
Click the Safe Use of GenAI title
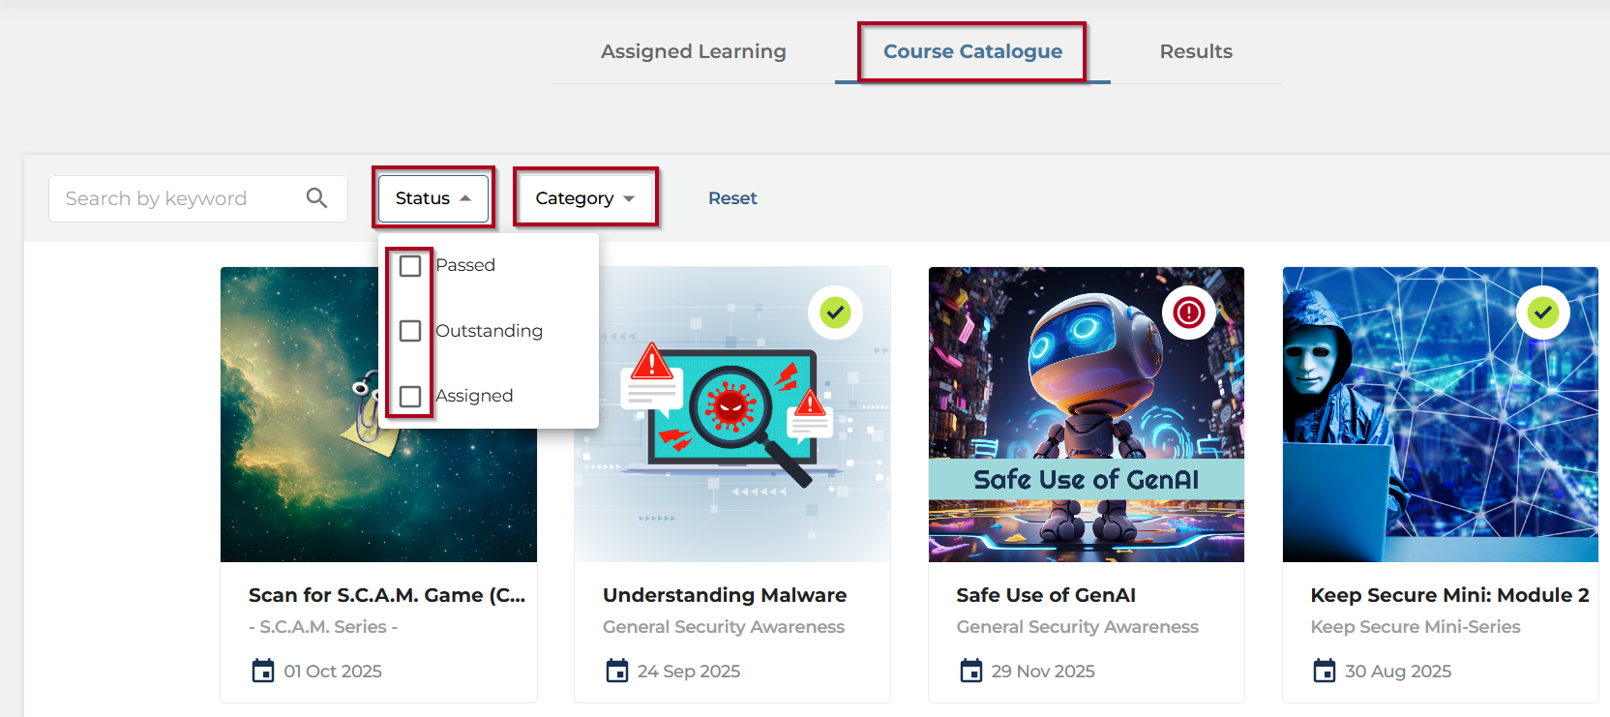click(x=1046, y=595)
